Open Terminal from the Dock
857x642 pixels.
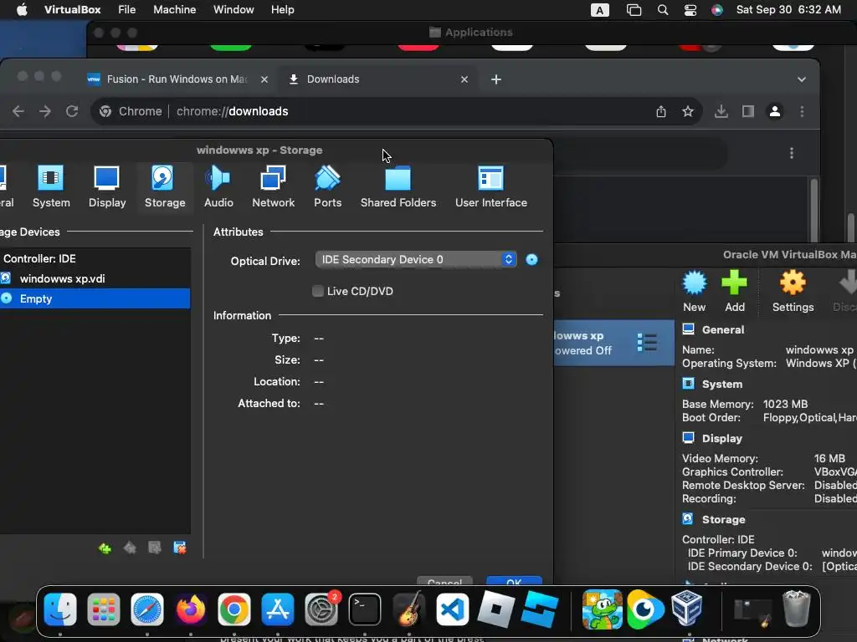(x=365, y=609)
